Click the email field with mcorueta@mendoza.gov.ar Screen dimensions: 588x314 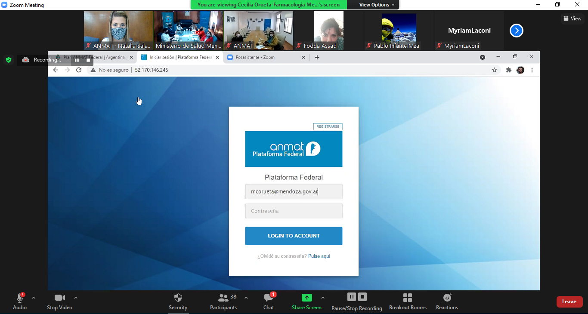[294, 192]
